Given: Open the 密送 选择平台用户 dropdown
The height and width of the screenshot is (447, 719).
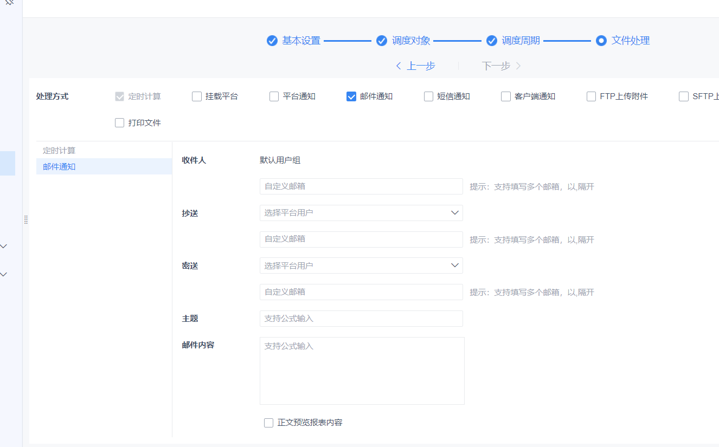Looking at the screenshot, I should click(x=361, y=265).
